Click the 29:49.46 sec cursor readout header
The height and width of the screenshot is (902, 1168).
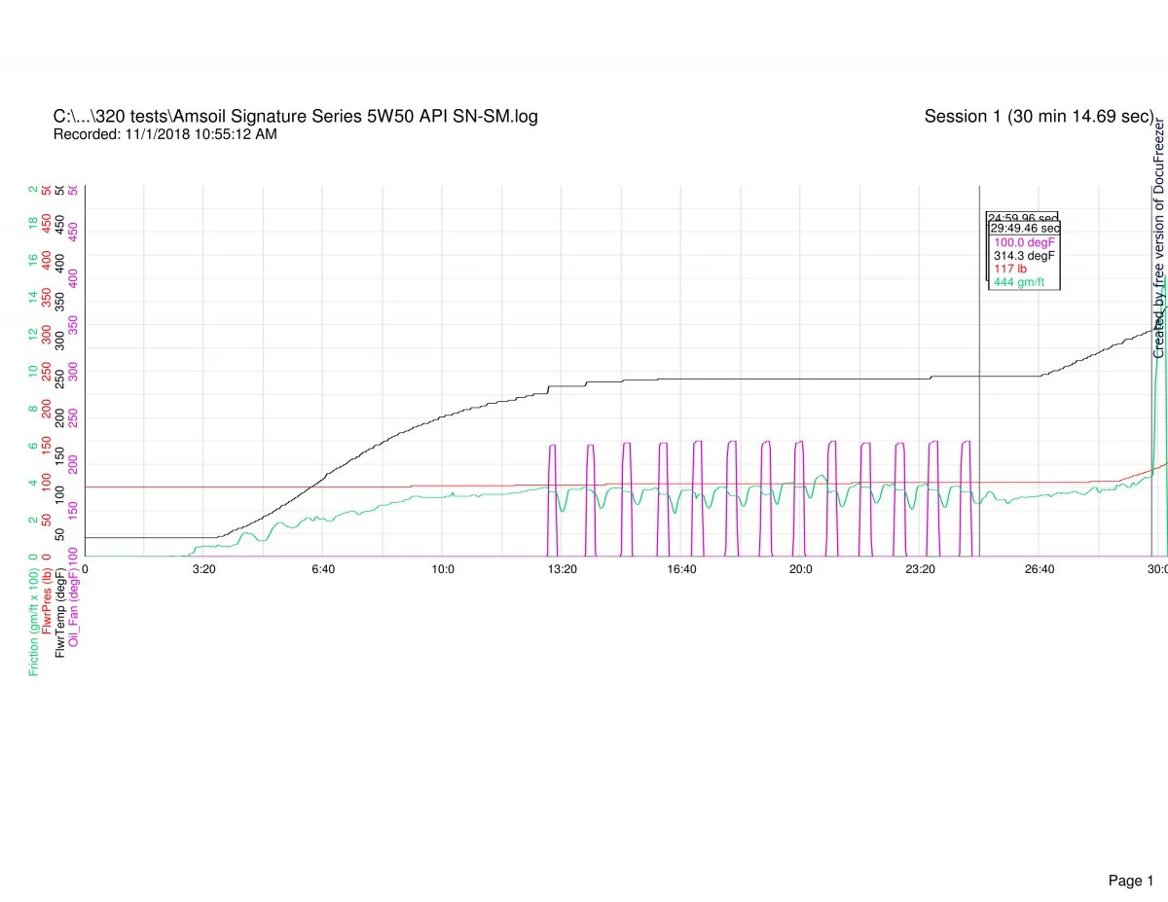click(1024, 228)
